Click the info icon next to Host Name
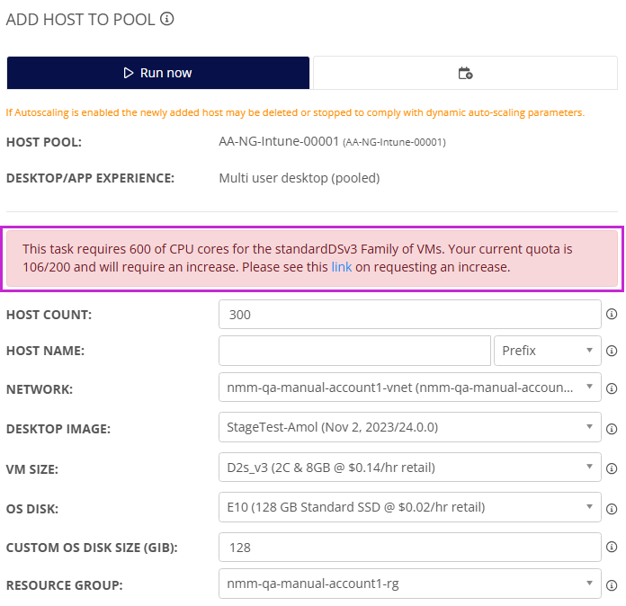The width and height of the screenshot is (626, 606). tap(612, 351)
